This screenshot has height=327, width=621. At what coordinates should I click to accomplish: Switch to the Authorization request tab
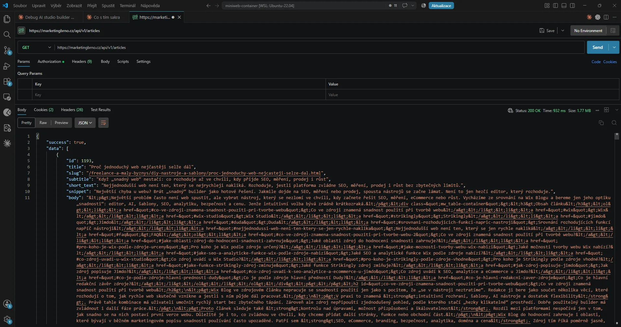51,62
